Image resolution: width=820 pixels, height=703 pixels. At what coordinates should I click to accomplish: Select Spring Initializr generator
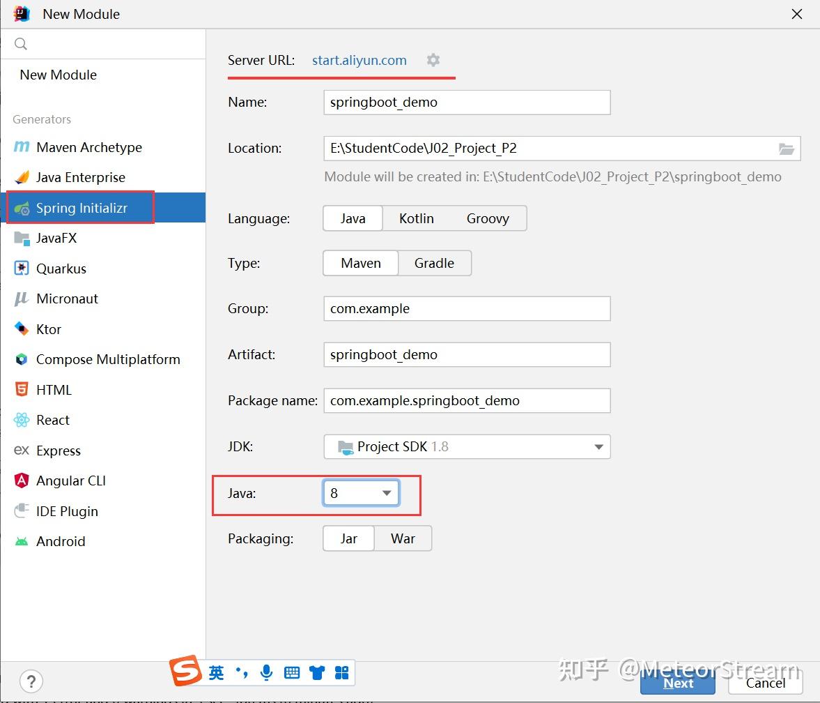pos(103,209)
